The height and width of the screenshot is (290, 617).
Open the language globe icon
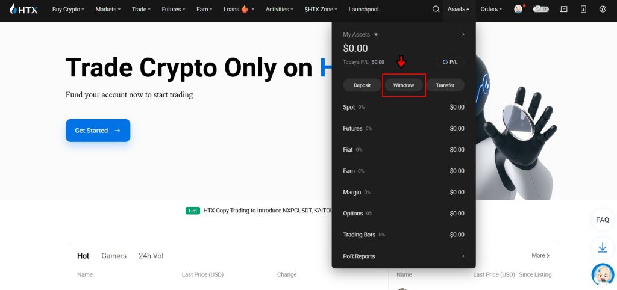[x=603, y=9]
